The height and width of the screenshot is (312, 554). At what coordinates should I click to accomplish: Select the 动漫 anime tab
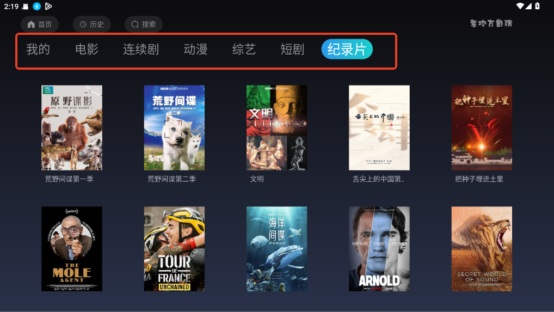[195, 49]
